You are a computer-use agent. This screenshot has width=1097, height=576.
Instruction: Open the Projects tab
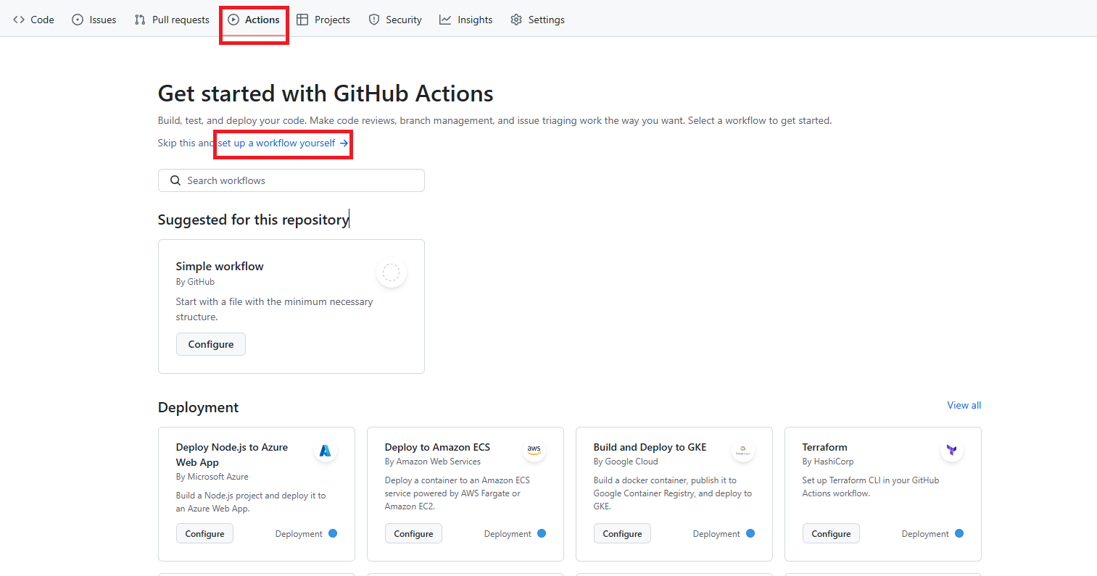pyautogui.click(x=323, y=20)
